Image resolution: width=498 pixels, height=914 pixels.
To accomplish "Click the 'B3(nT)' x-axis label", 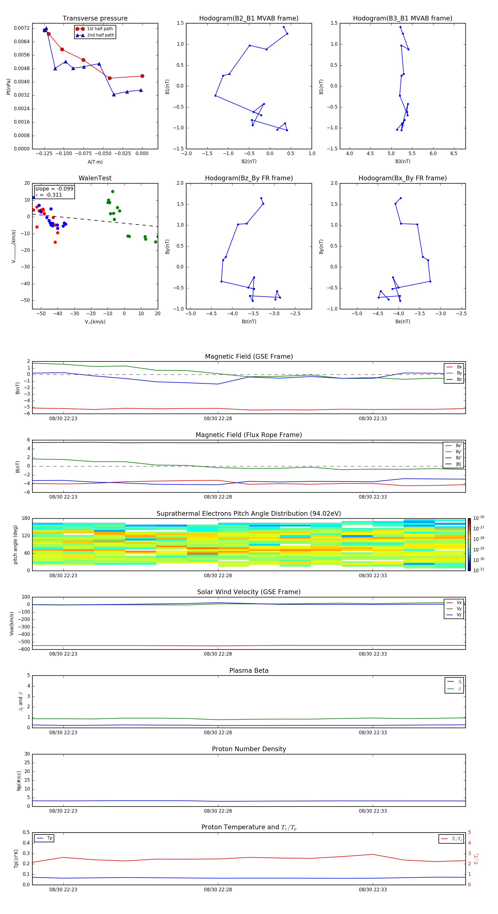I will (403, 161).
